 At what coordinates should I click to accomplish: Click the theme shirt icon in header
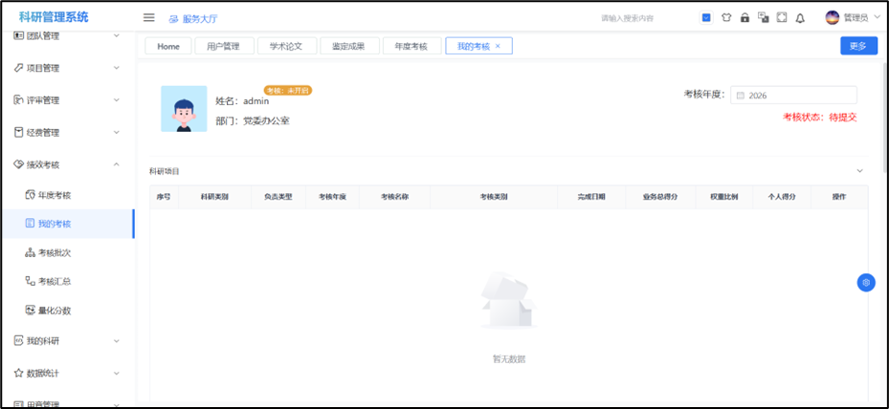(726, 17)
